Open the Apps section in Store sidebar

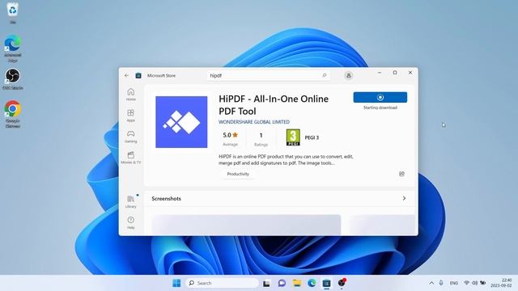[131, 116]
